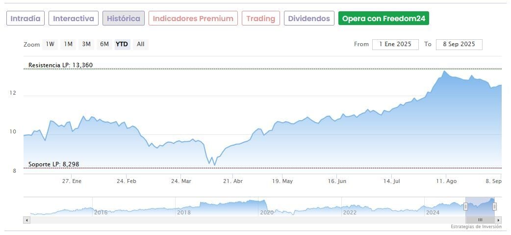Switch to the Interactiva tab

74,19
